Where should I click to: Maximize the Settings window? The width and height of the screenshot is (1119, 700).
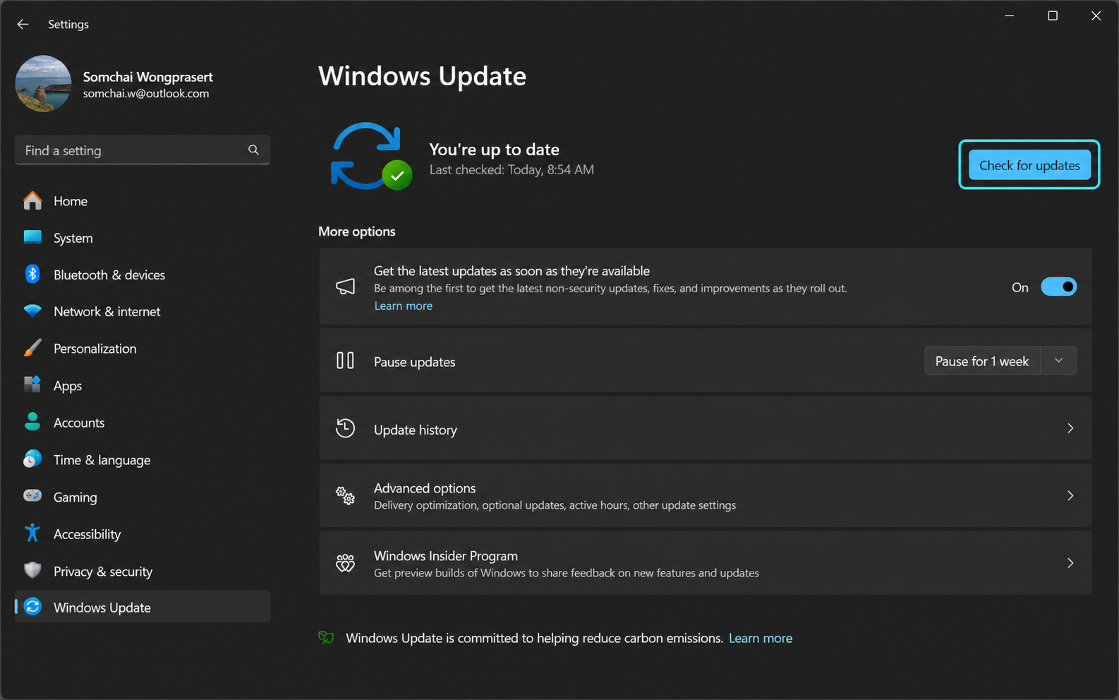(x=1053, y=16)
